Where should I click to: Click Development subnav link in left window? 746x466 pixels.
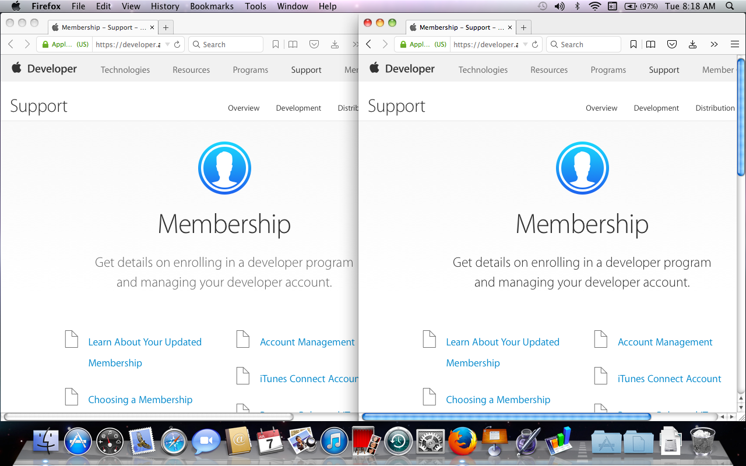coord(298,108)
